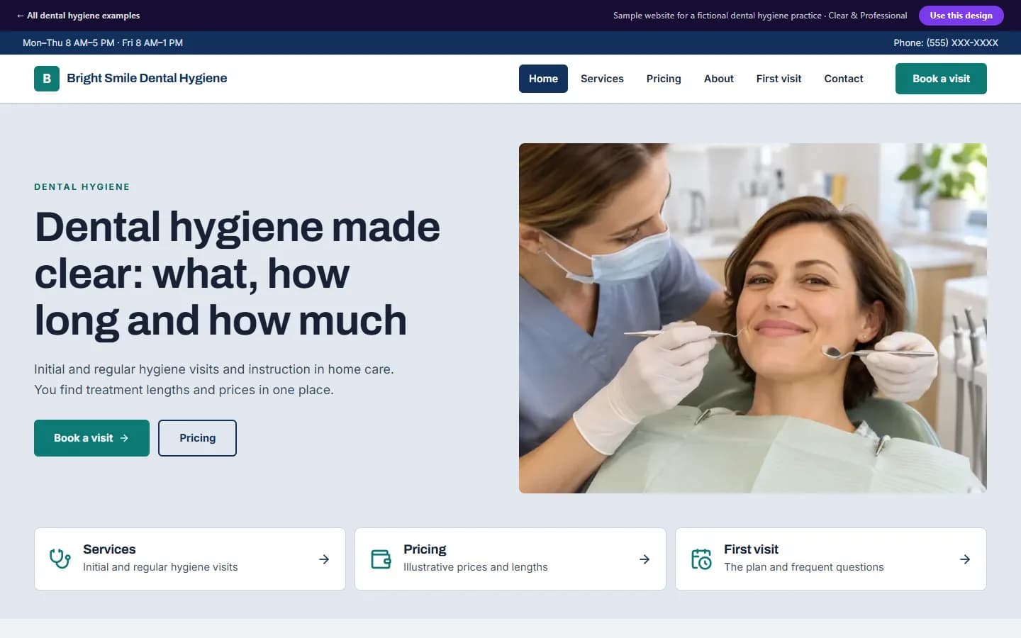
Task: Click the First visit card title
Action: tap(751, 549)
